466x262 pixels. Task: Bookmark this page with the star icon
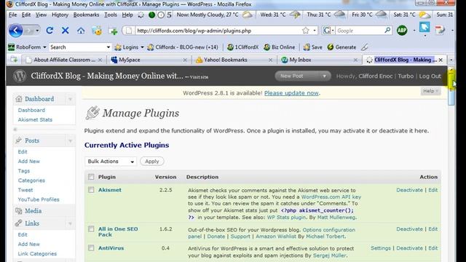point(306,31)
